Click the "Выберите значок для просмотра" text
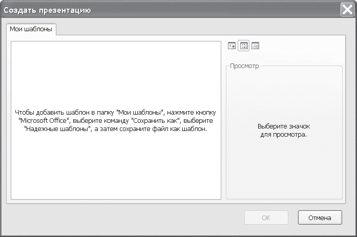 tap(284, 131)
